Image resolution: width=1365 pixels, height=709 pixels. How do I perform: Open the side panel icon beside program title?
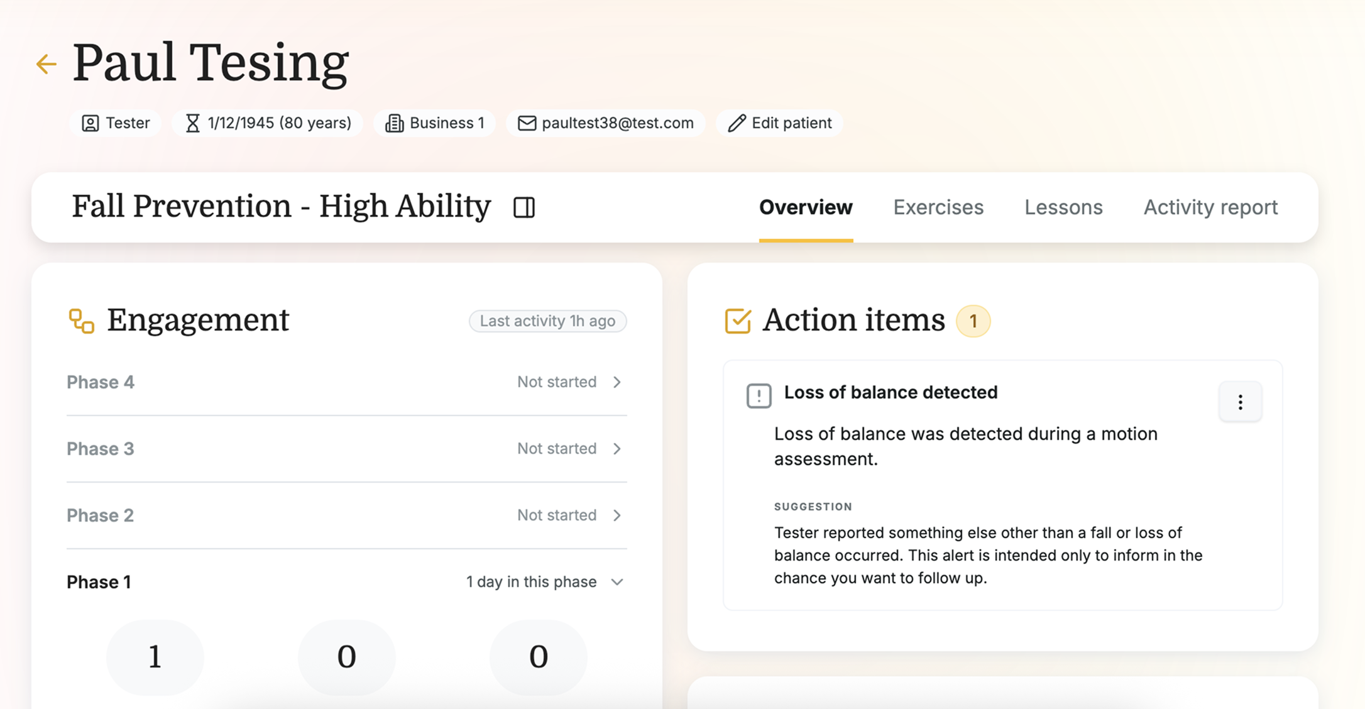pyautogui.click(x=524, y=207)
